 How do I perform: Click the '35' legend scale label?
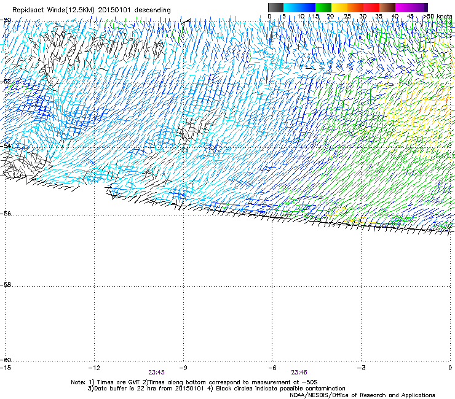pos(379,16)
